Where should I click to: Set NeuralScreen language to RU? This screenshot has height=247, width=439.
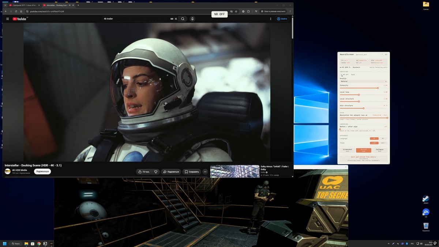pyautogui.click(x=383, y=139)
